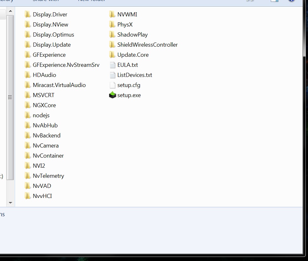The height and width of the screenshot is (261, 308).
Task: Select the file name setup.cfg
Action: (x=129, y=85)
